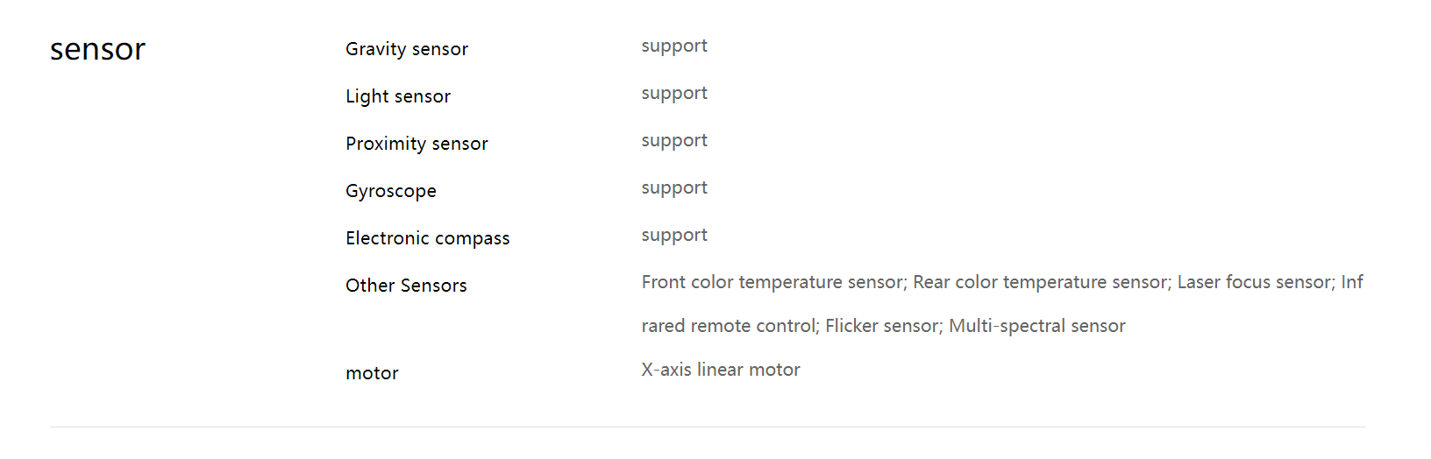Click 'support' value next to Electronic compass
Screen dimensions: 1431x459
(674, 236)
